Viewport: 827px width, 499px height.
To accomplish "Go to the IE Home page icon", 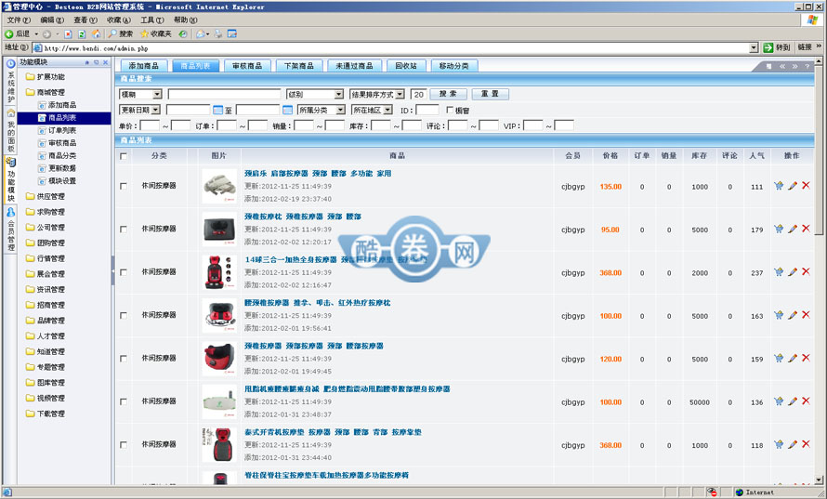I will pyautogui.click(x=96, y=33).
